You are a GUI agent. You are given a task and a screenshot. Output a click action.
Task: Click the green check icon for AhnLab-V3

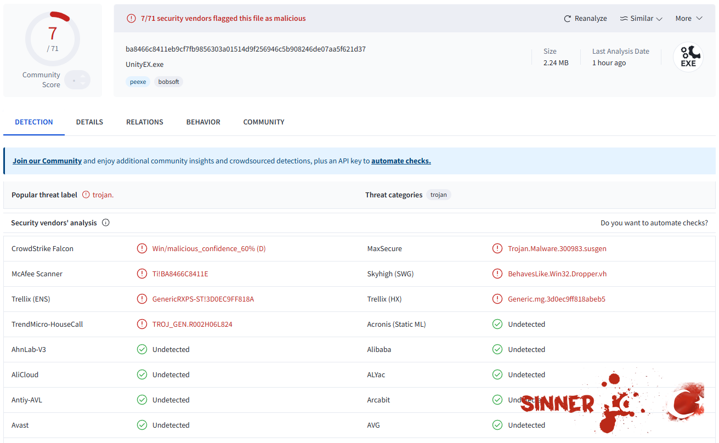pyautogui.click(x=142, y=349)
